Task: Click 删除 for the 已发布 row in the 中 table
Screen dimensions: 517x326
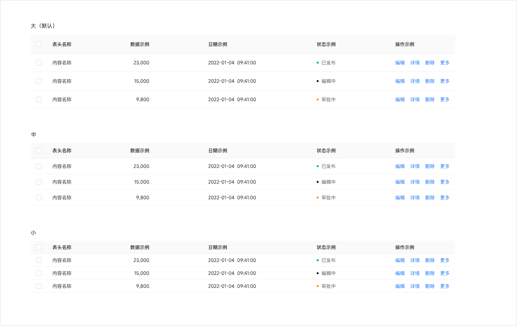Action: coord(430,166)
